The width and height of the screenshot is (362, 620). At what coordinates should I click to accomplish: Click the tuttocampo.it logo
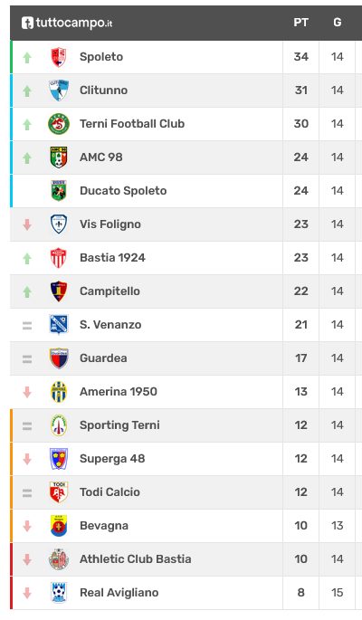point(67,23)
